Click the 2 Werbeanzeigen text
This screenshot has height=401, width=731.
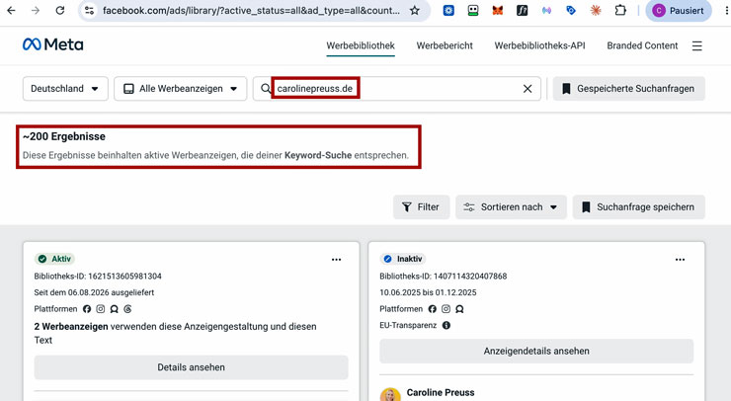[71, 326]
